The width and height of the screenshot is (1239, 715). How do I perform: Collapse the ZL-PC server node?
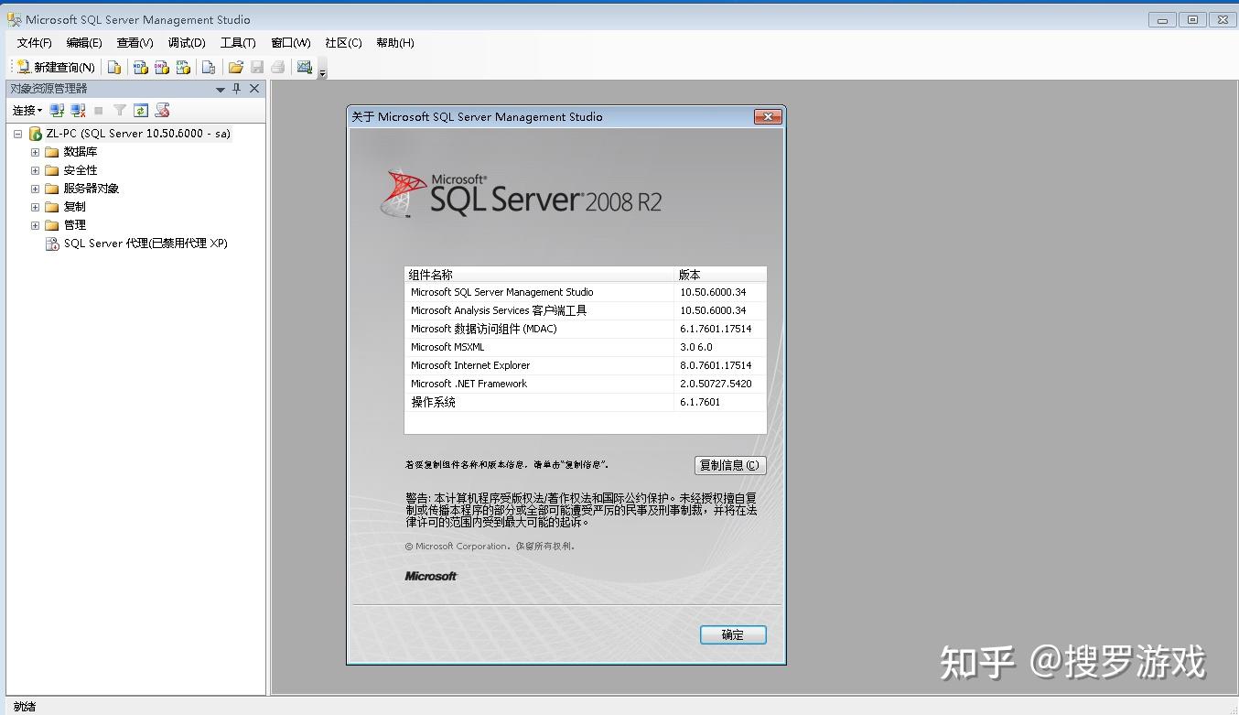click(17, 134)
